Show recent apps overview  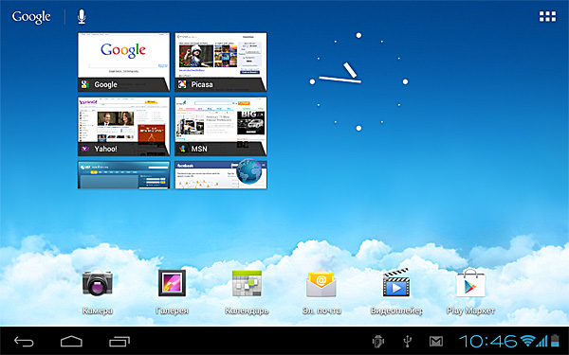coord(119,341)
